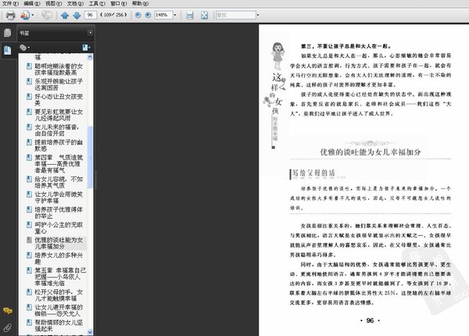The height and width of the screenshot is (336, 469).
Task: Click bookmark icon beside 呵护小公主的无瑕童心
Action: [x=29, y=225]
